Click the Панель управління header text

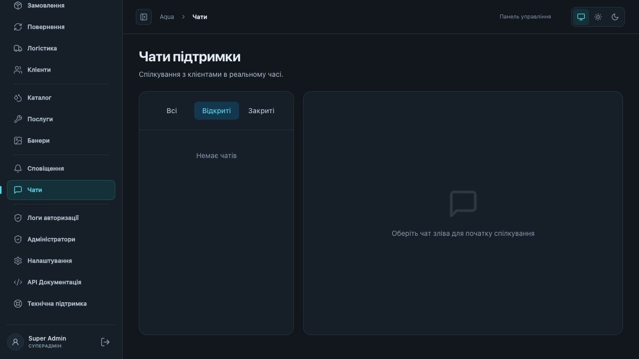[x=525, y=17]
